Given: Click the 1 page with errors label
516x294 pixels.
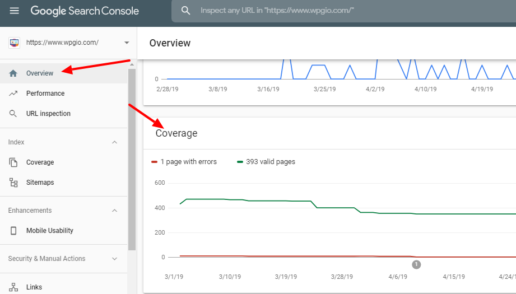Looking at the screenshot, I should point(189,162).
